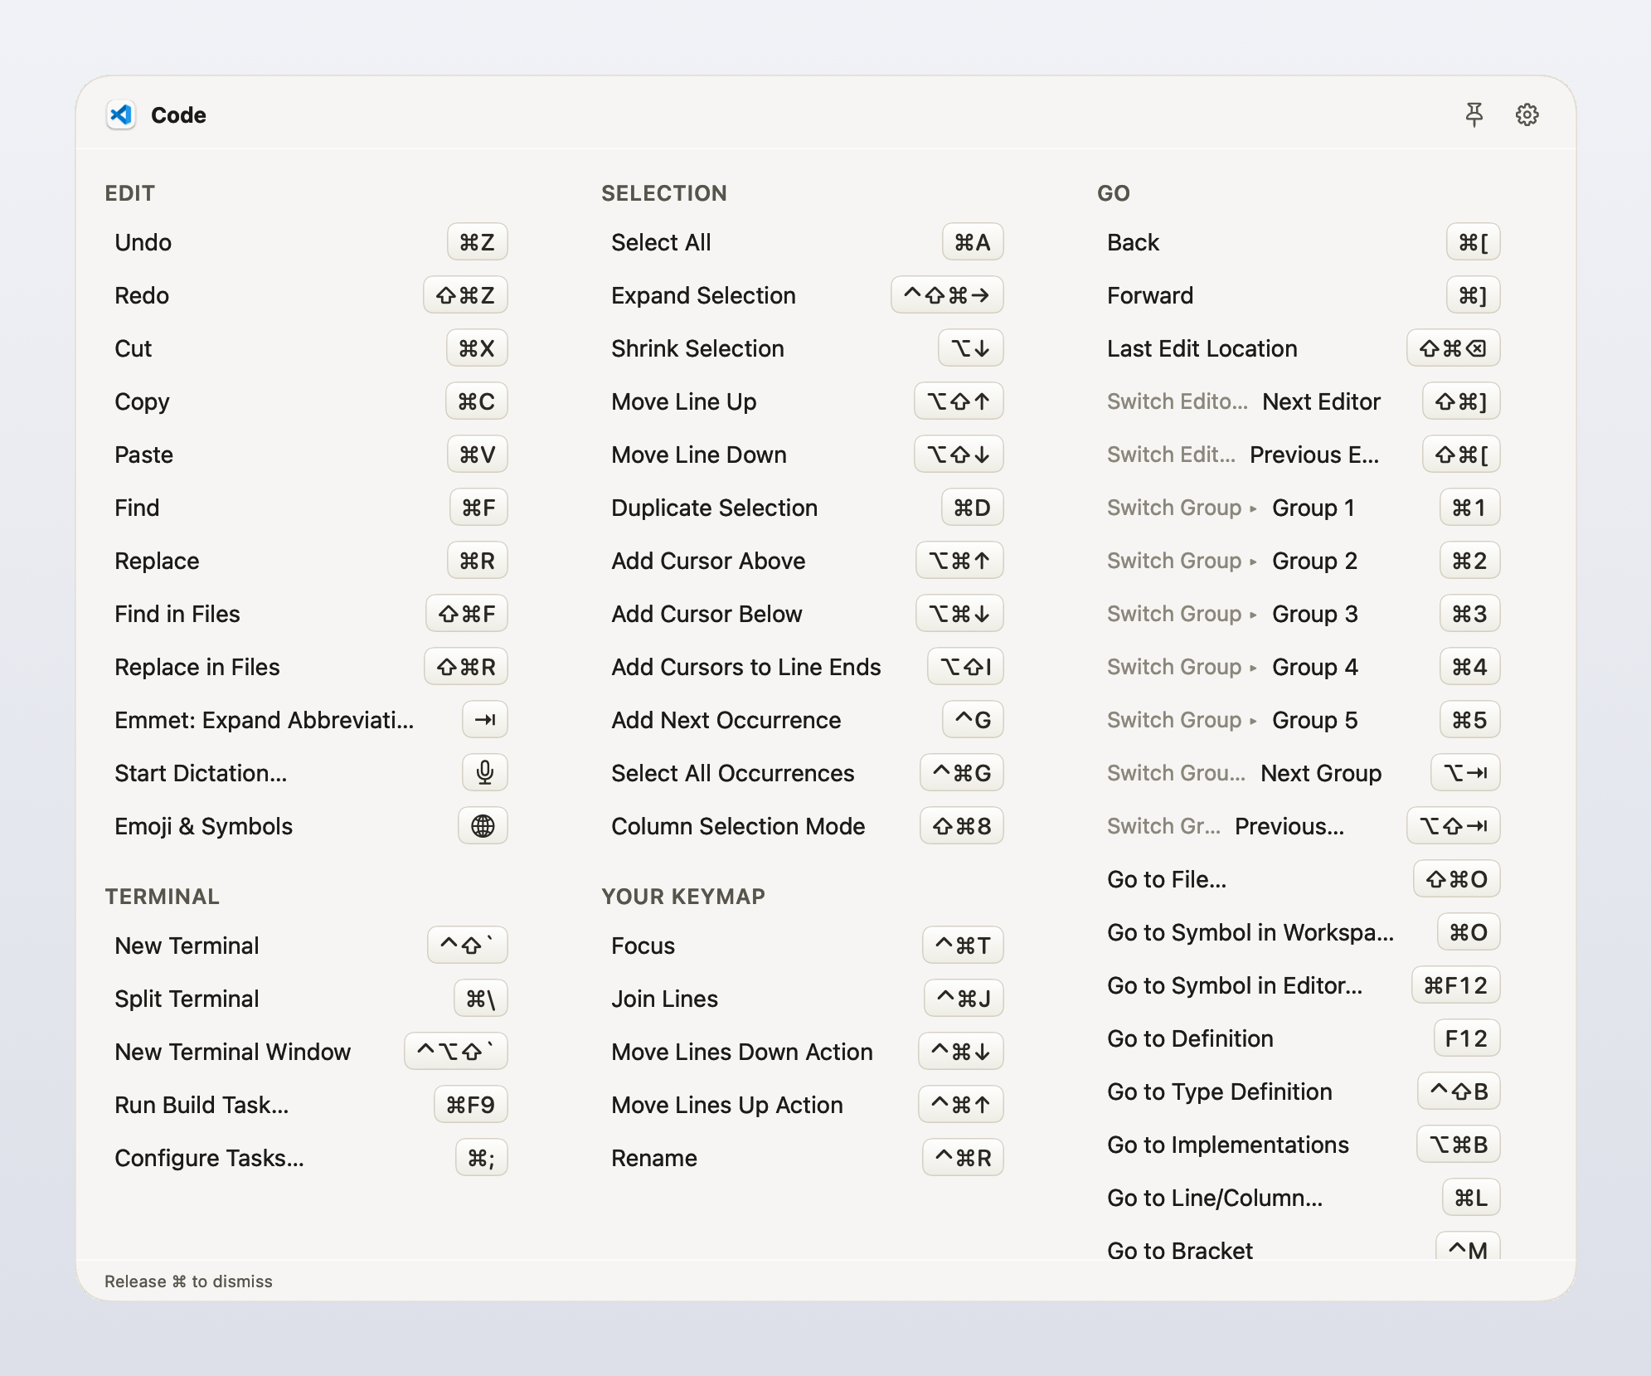Click the delete-key shortcut for Last Edit Location
The image size is (1651, 1376).
click(x=1453, y=348)
